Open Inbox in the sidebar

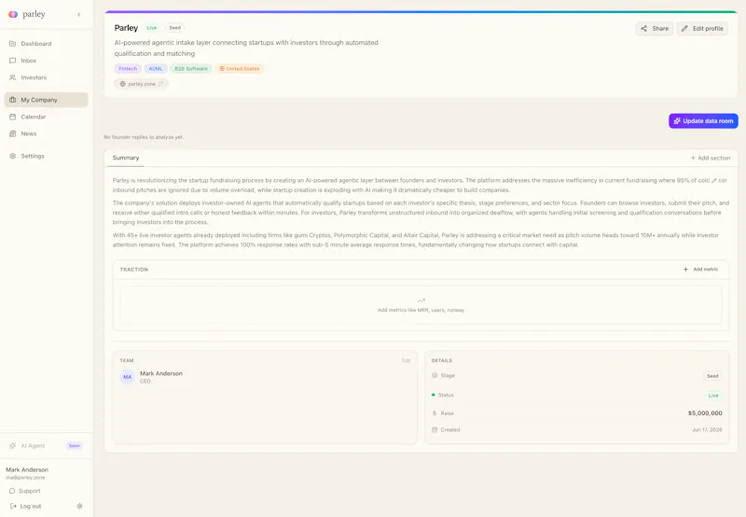(x=46, y=61)
